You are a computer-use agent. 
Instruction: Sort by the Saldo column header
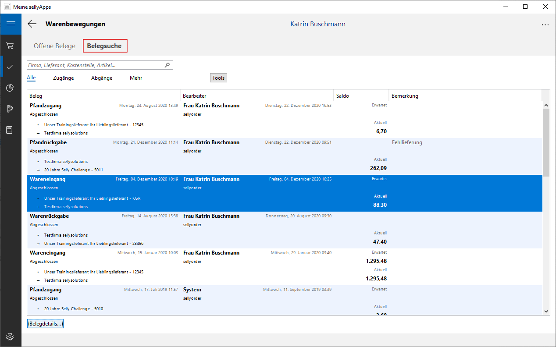(360, 96)
